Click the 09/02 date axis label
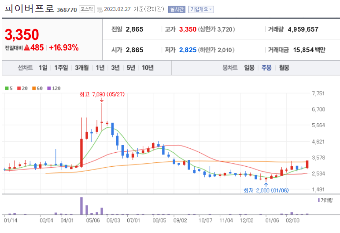The image size is (340, 233). [180, 220]
